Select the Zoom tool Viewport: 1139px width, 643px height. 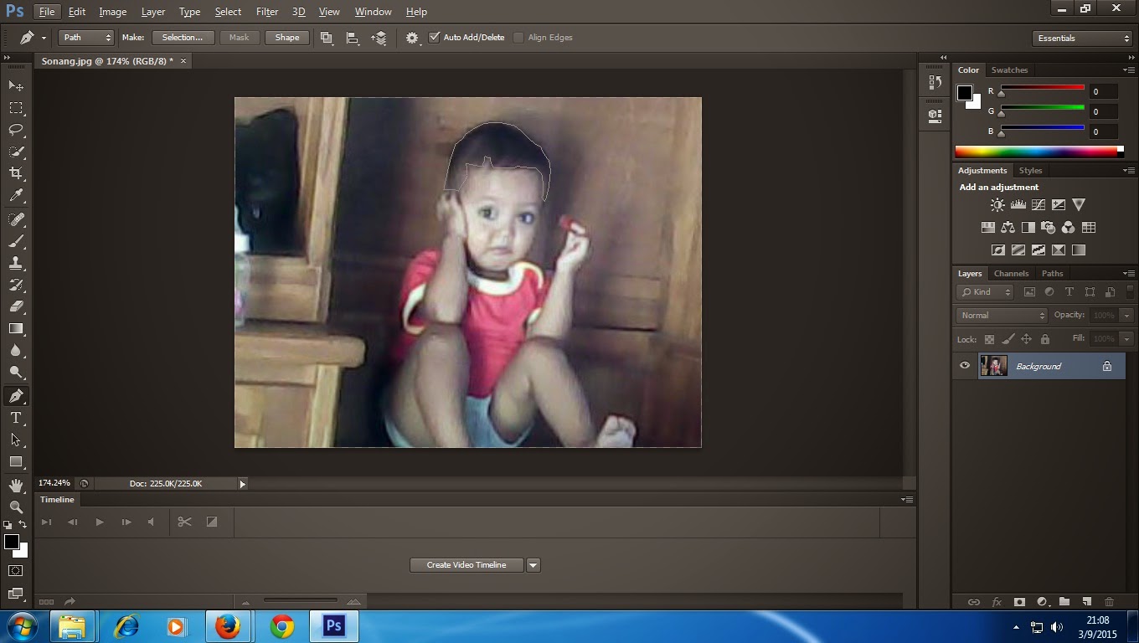coord(16,507)
